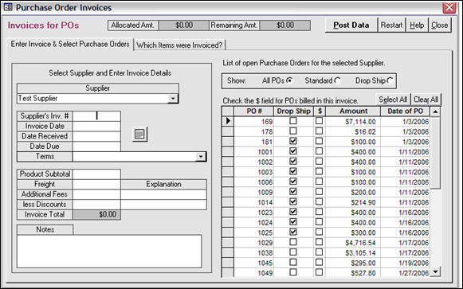Select the row selector for PO 169

228,121
